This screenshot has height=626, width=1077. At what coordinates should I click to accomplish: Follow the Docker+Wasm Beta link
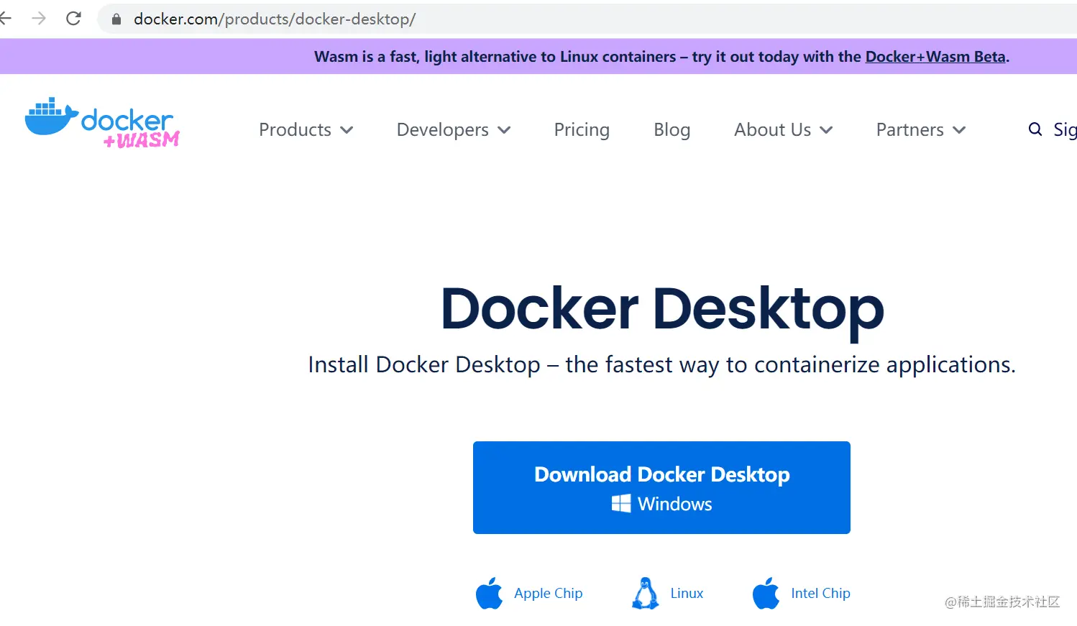pos(935,57)
